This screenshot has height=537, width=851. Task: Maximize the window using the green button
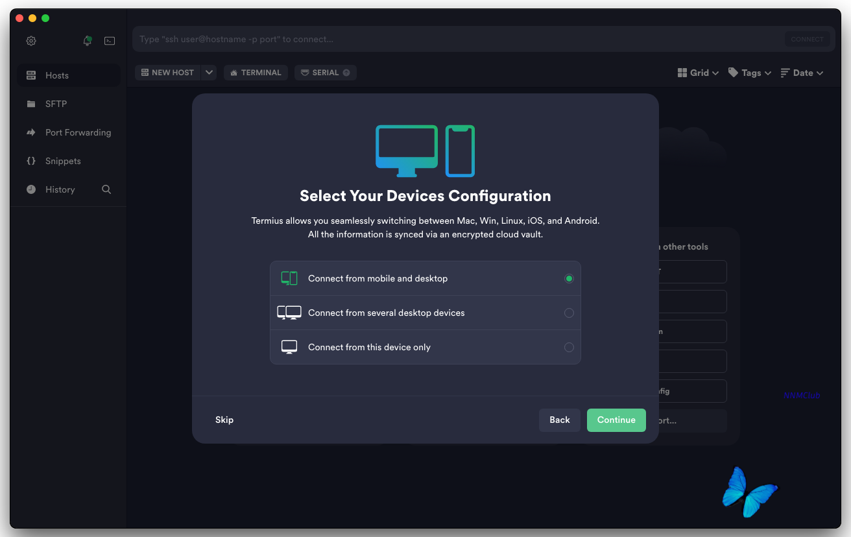pos(45,18)
